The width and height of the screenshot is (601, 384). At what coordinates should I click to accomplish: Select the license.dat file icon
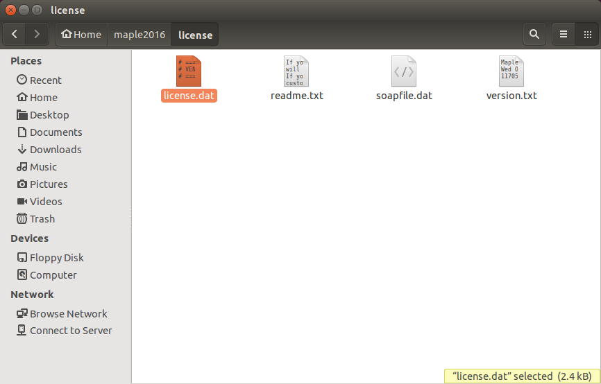(189, 71)
